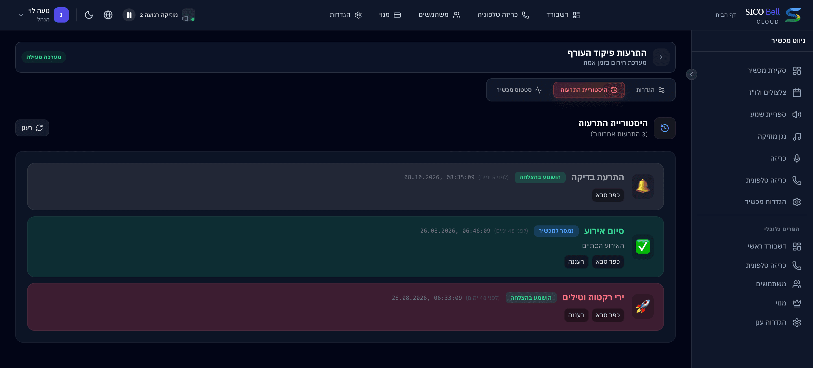
Task: Switch to the סטטוס מכשיר tab
Action: (519, 90)
